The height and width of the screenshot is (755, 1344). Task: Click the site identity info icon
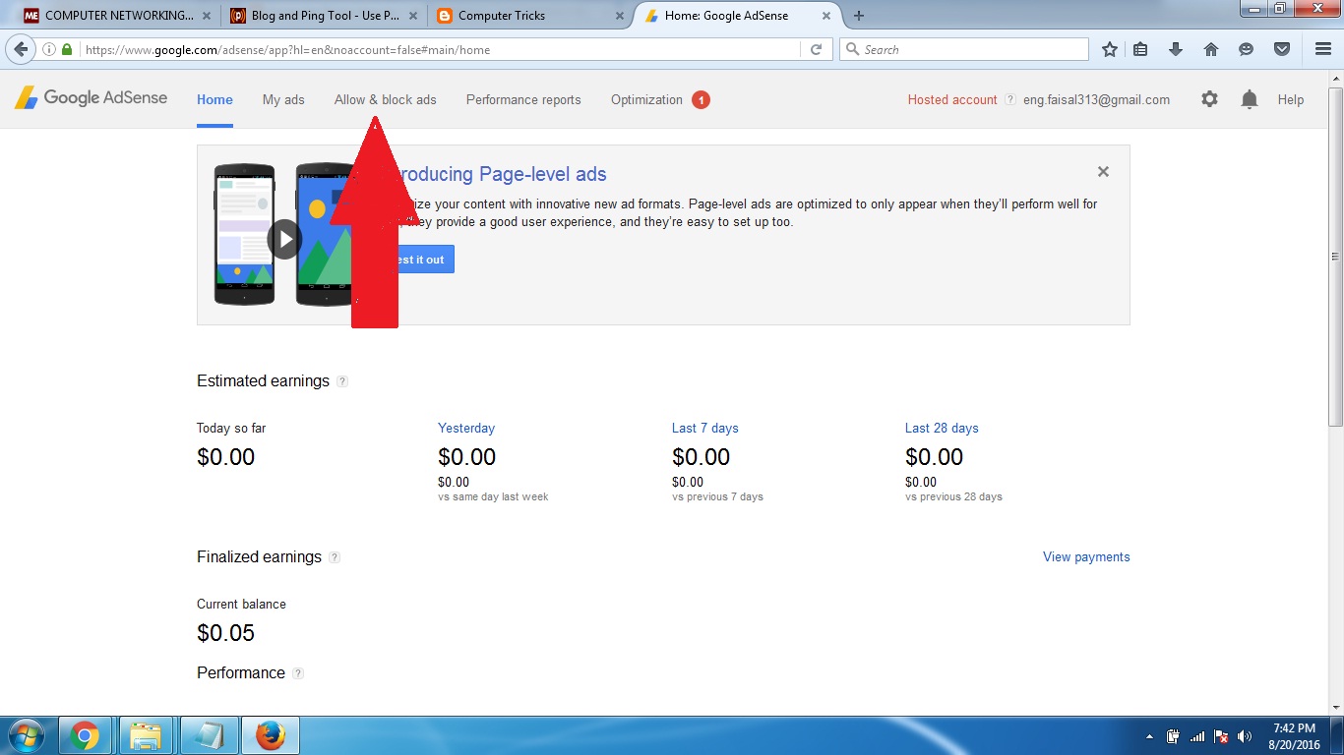tap(50, 49)
